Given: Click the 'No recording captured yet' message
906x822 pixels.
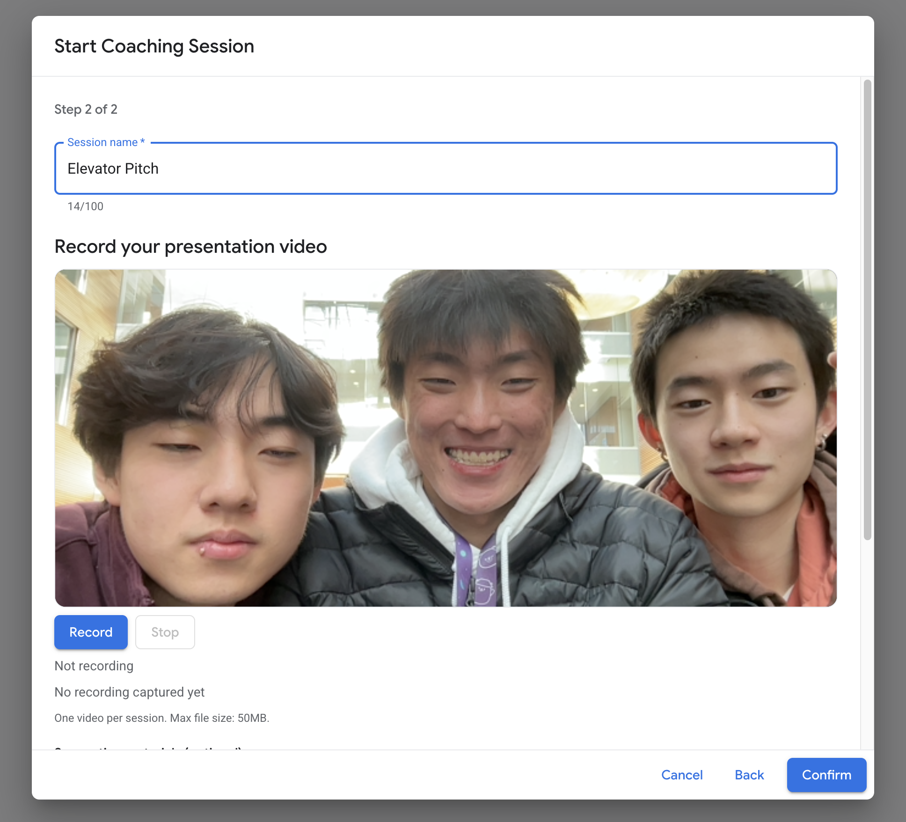Looking at the screenshot, I should click(x=129, y=692).
